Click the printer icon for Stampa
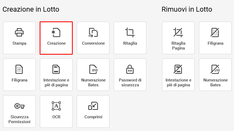Image resolution: width=234 pixels, height=131 pixels. pos(19,32)
